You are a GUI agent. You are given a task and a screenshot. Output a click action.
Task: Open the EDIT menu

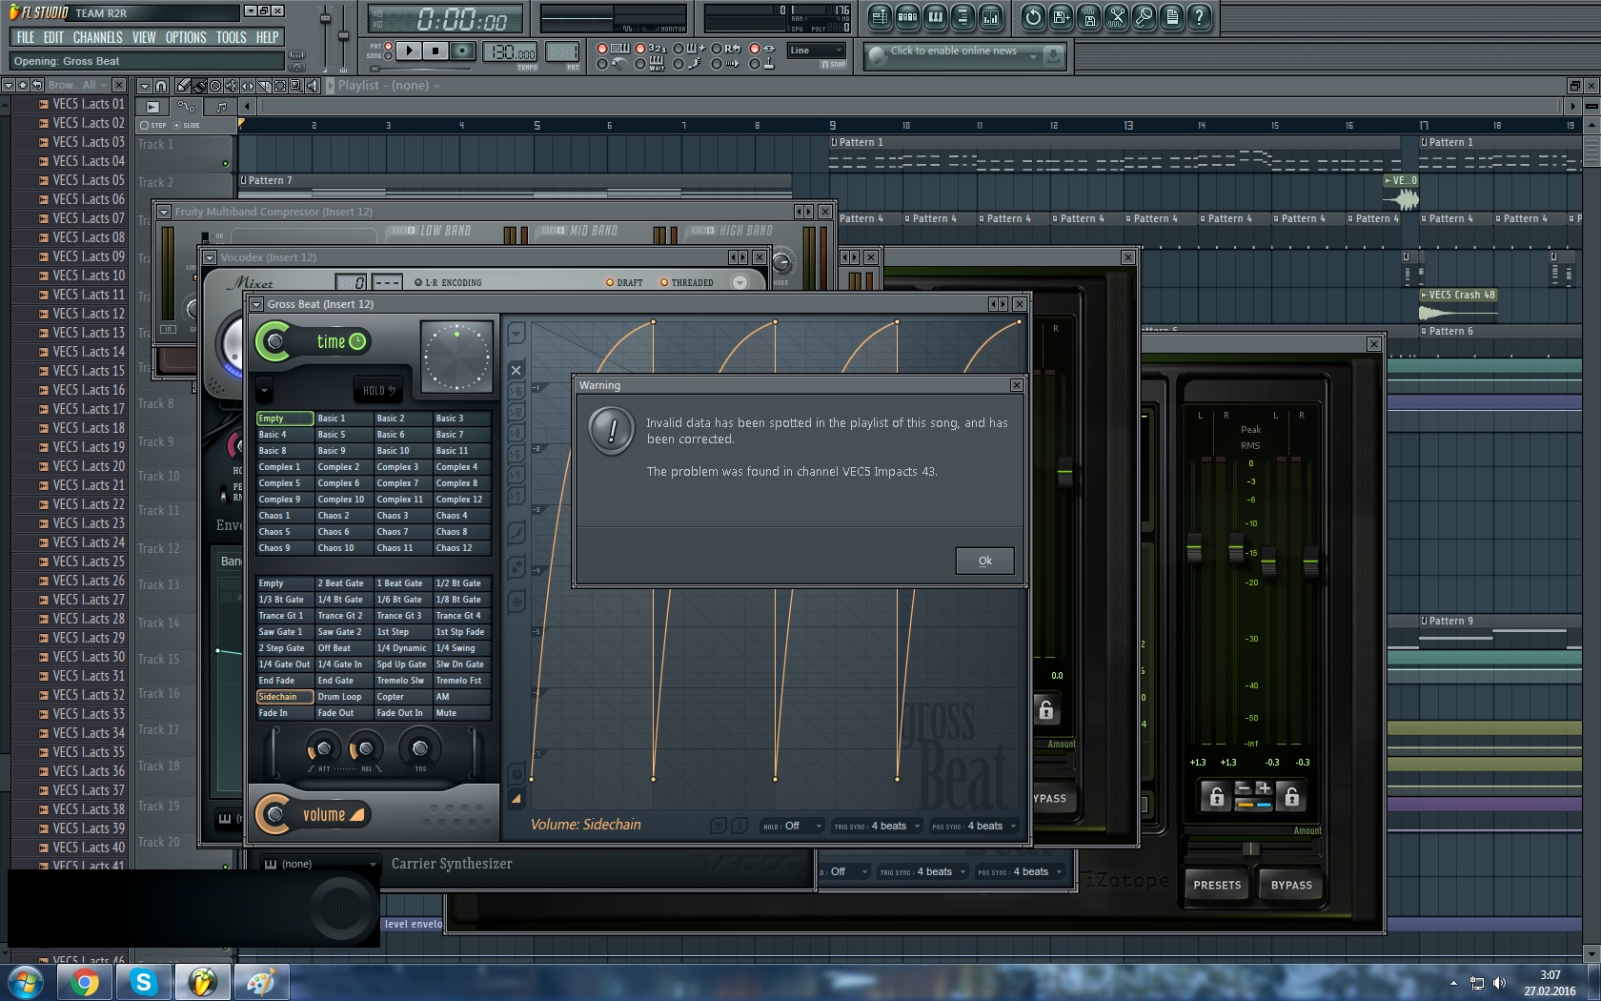(53, 37)
